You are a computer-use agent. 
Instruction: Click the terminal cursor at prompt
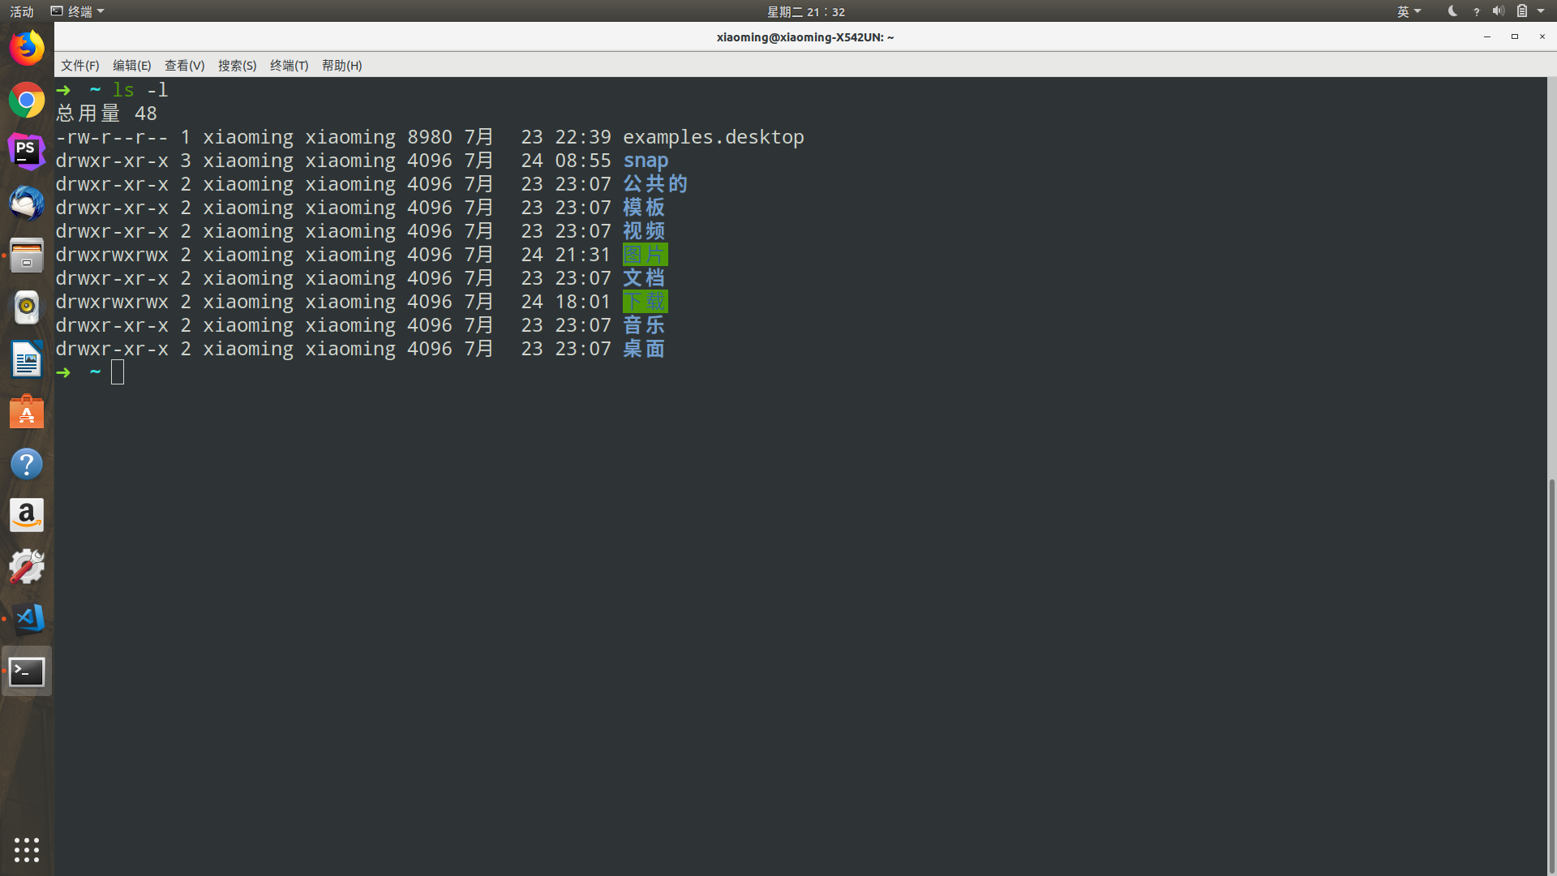pyautogui.click(x=118, y=372)
